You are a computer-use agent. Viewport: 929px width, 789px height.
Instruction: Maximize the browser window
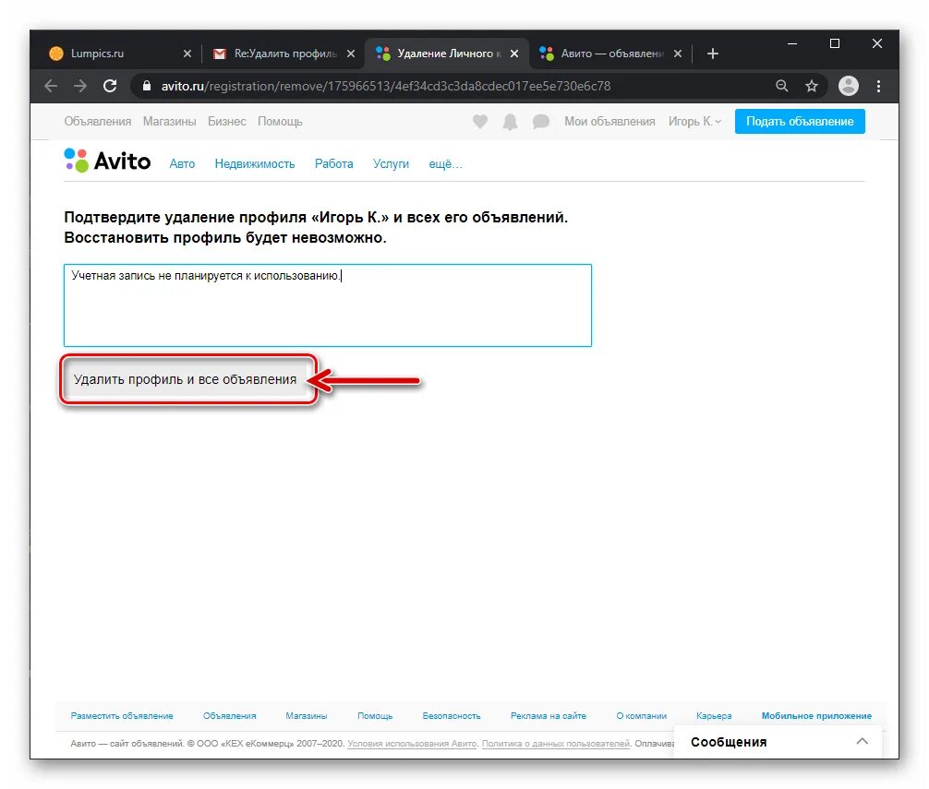point(835,43)
